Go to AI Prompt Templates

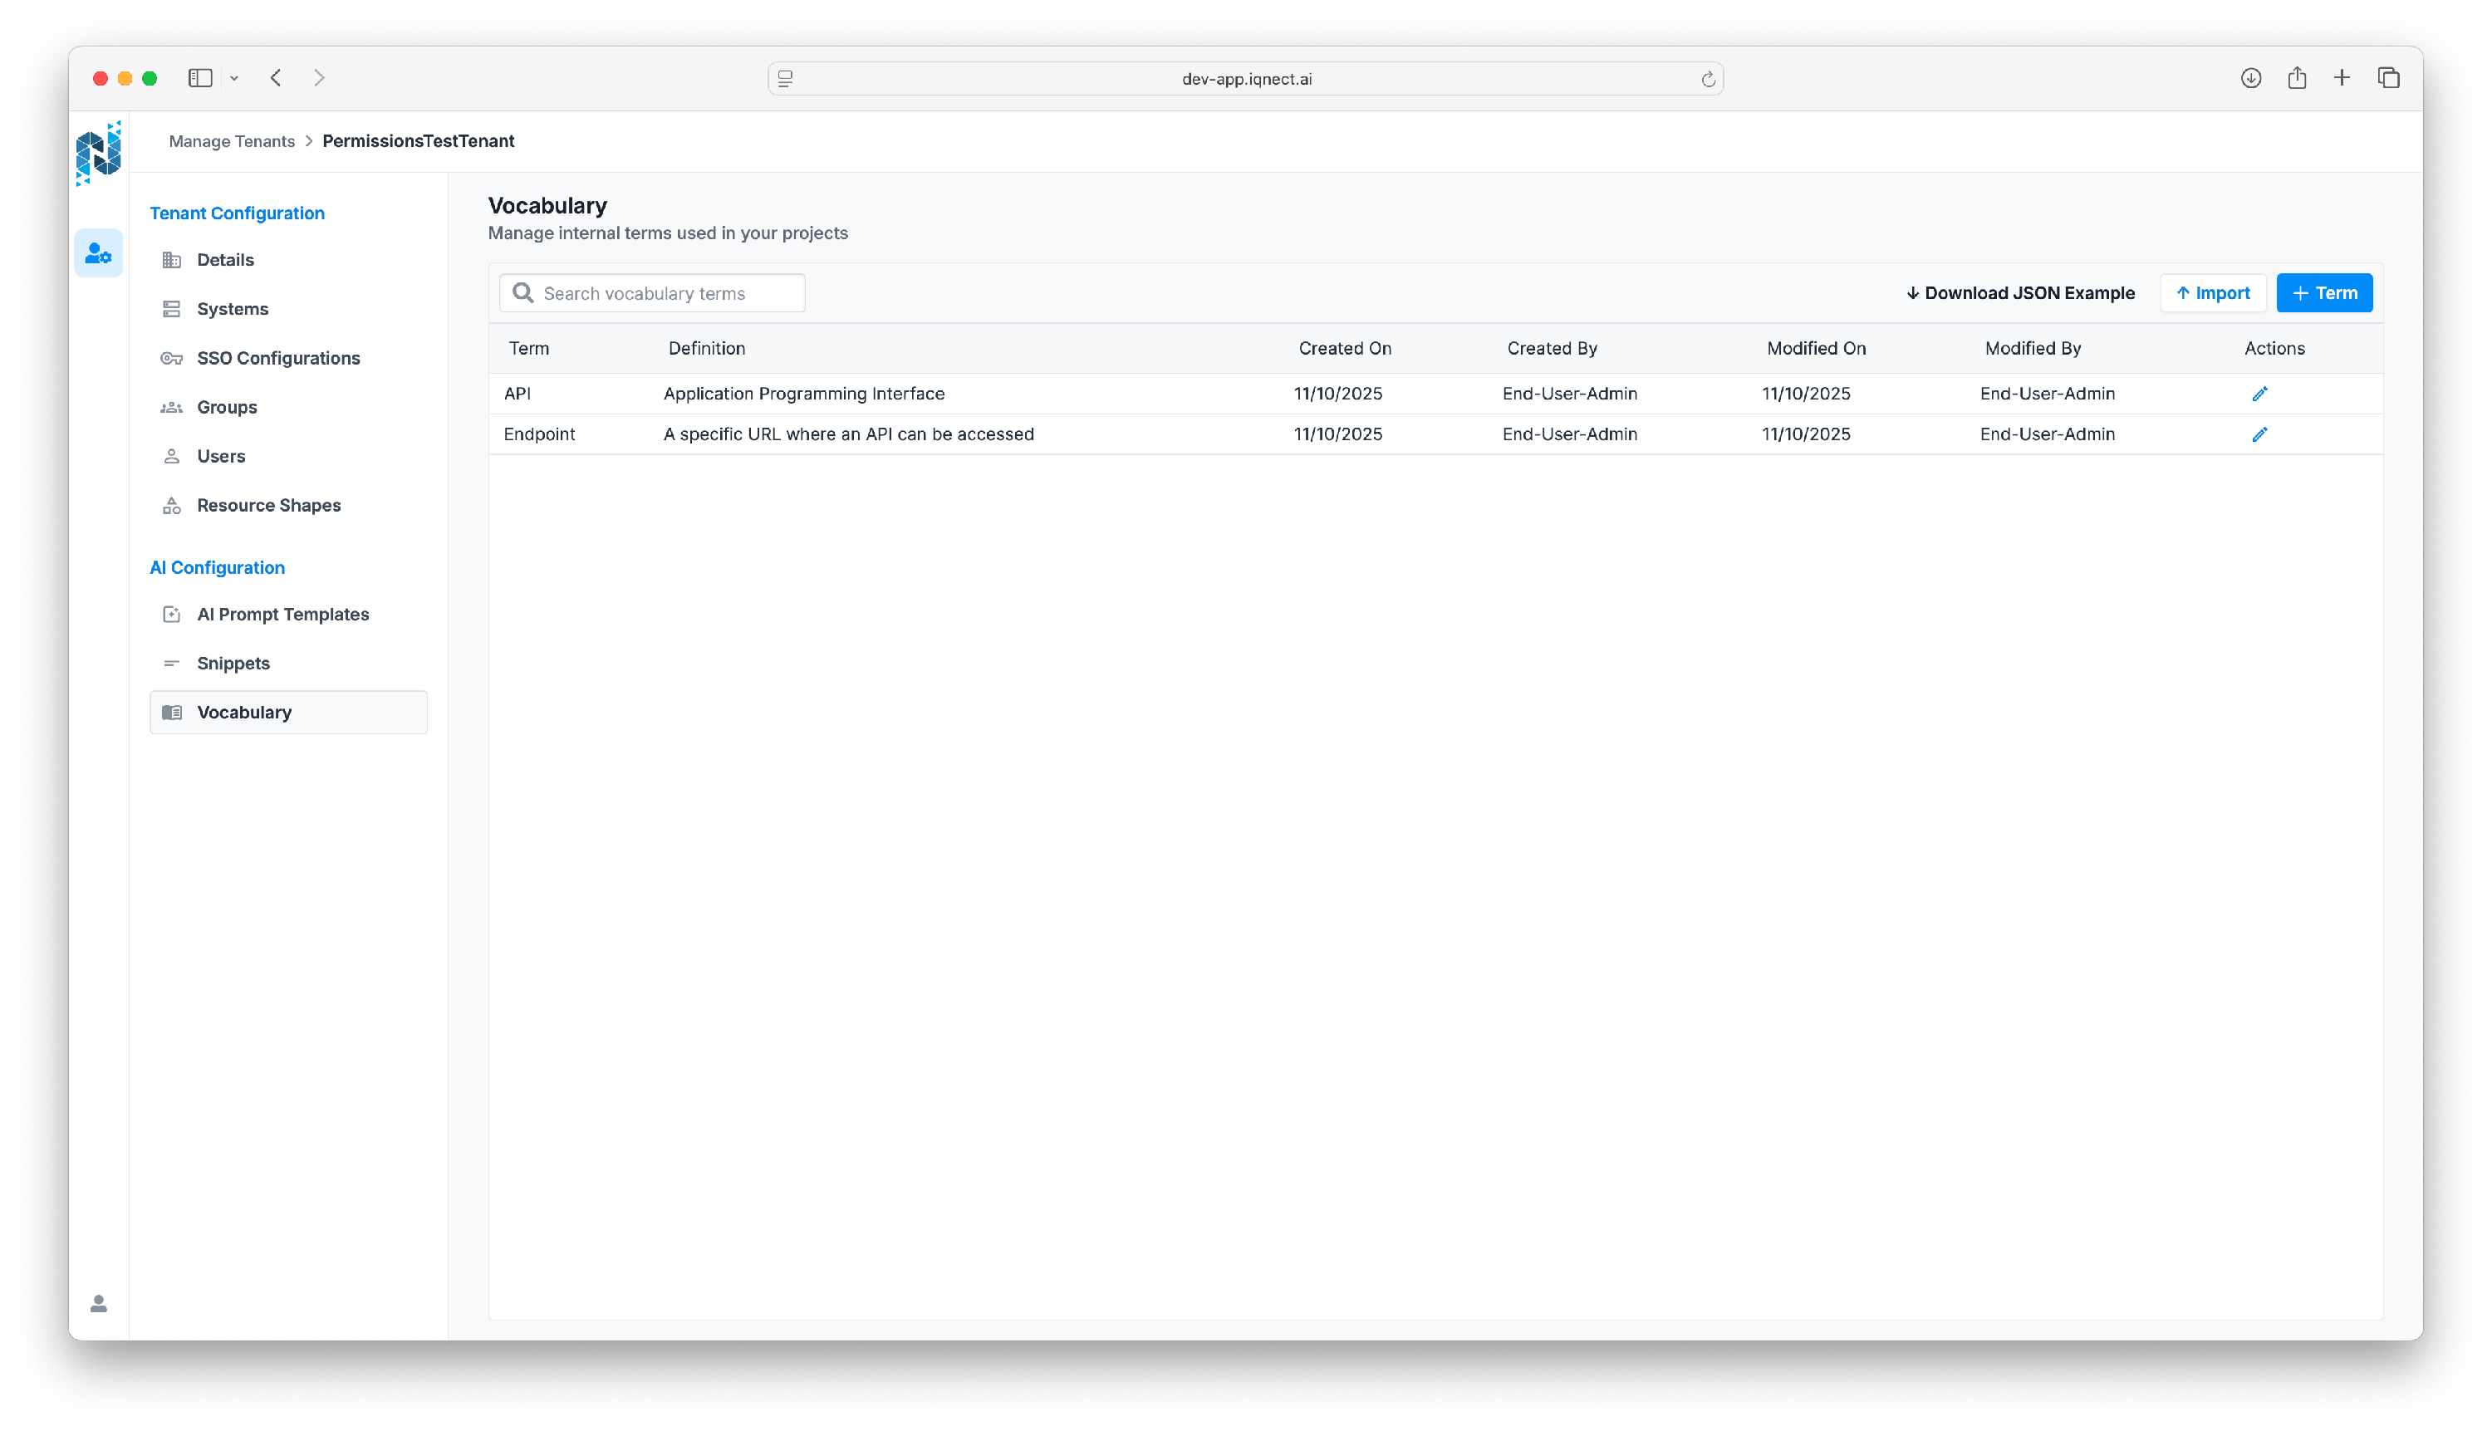tap(283, 615)
